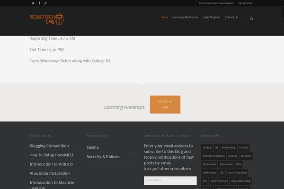
Task: Click 'Join 509 other subscribers' text
Action: click(x=168, y=169)
